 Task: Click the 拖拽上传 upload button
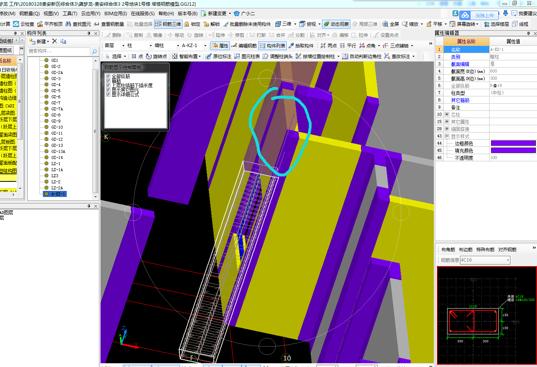pyautogui.click(x=480, y=15)
